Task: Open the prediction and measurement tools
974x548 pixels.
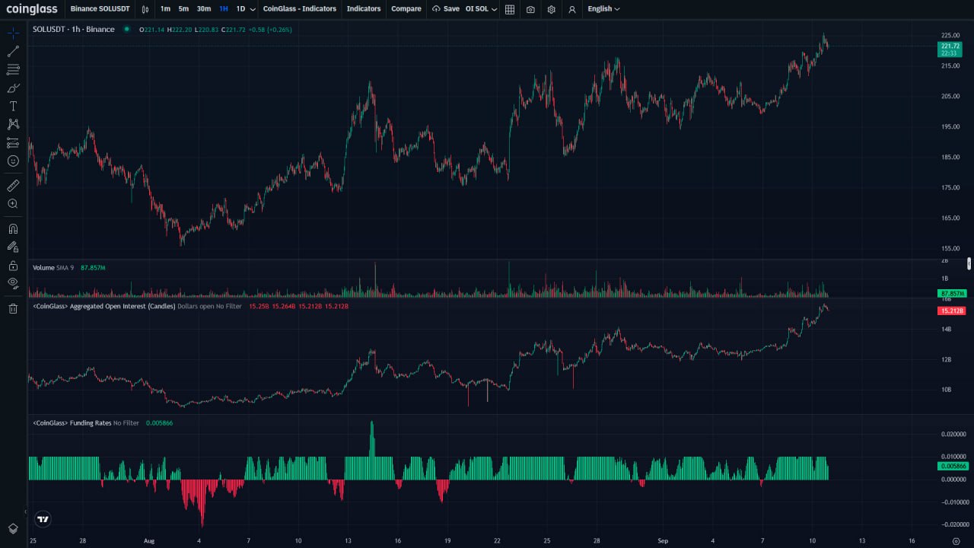Action: [13, 142]
